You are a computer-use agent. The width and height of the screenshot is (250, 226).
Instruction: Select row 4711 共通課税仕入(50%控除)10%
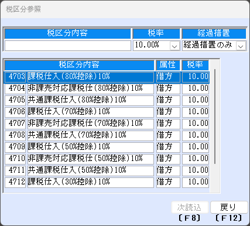[x=107, y=170]
